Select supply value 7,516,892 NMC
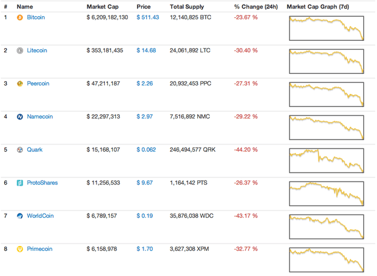The image size is (377, 276). pos(189,117)
